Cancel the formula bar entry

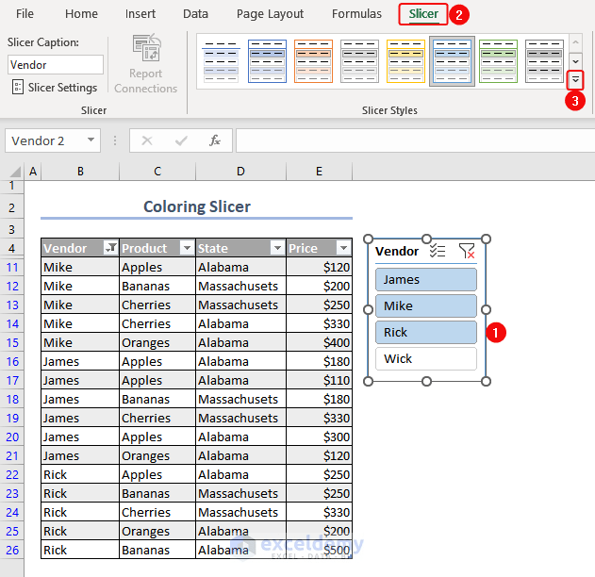pyautogui.click(x=147, y=141)
